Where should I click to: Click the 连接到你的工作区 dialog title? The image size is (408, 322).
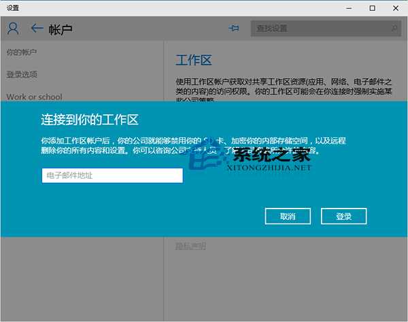coord(90,120)
